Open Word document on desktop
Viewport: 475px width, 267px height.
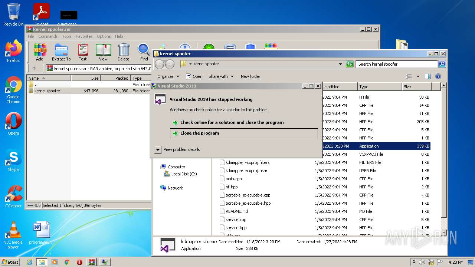point(41,233)
